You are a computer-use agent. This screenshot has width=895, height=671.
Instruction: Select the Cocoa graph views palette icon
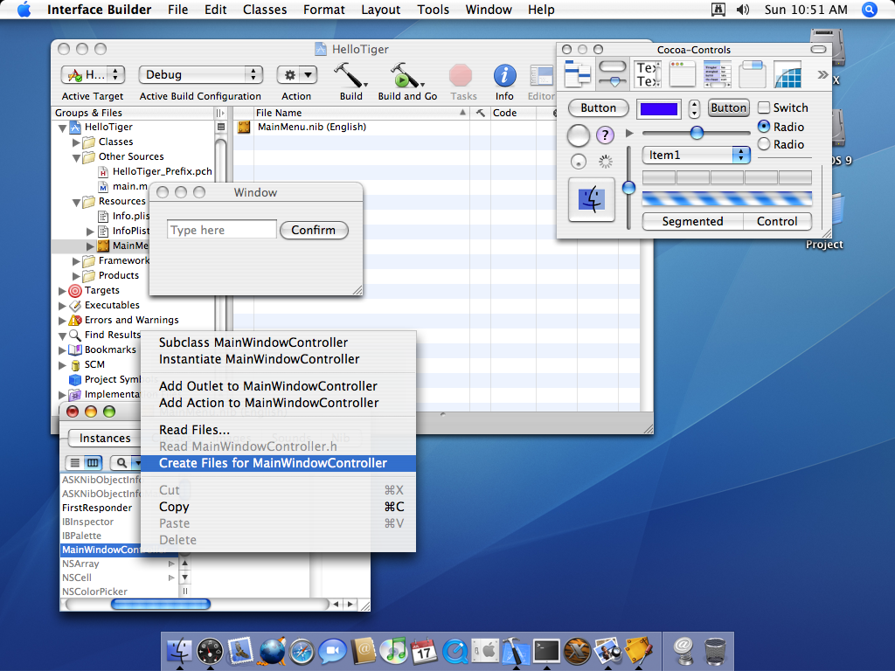click(787, 74)
